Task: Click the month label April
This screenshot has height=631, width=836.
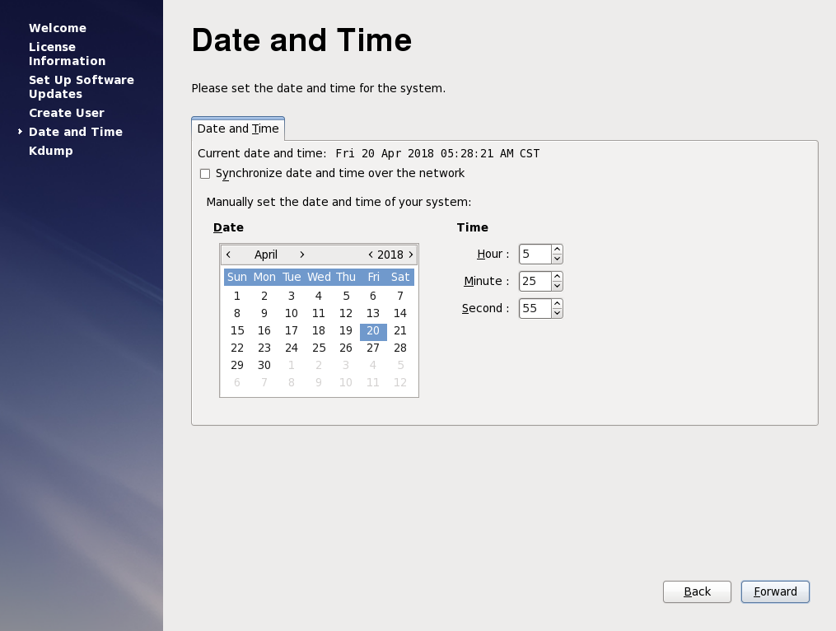Action: [265, 255]
